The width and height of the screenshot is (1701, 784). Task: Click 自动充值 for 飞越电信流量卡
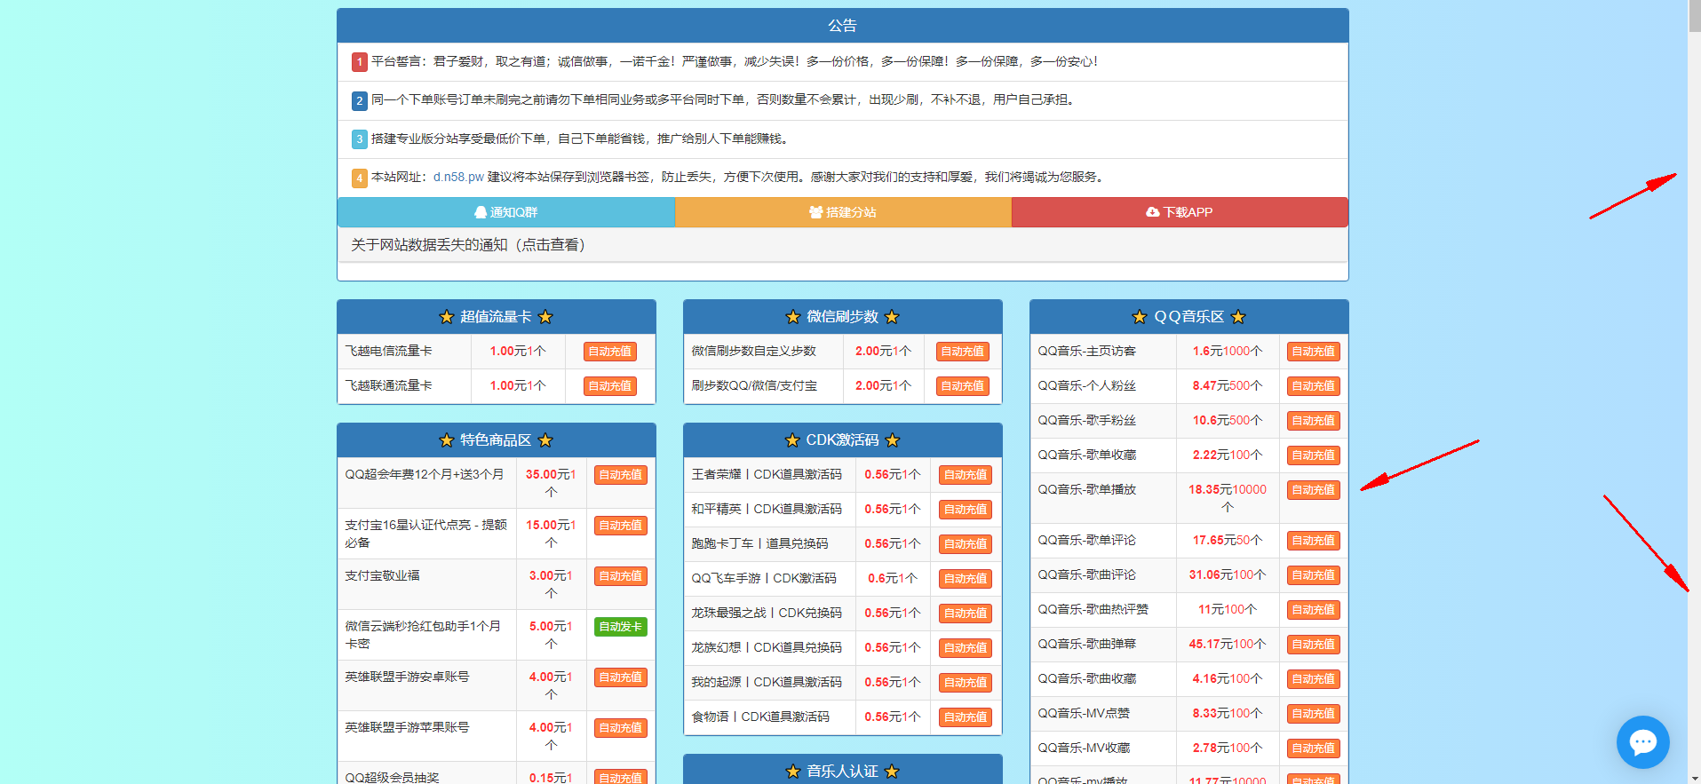coord(610,352)
